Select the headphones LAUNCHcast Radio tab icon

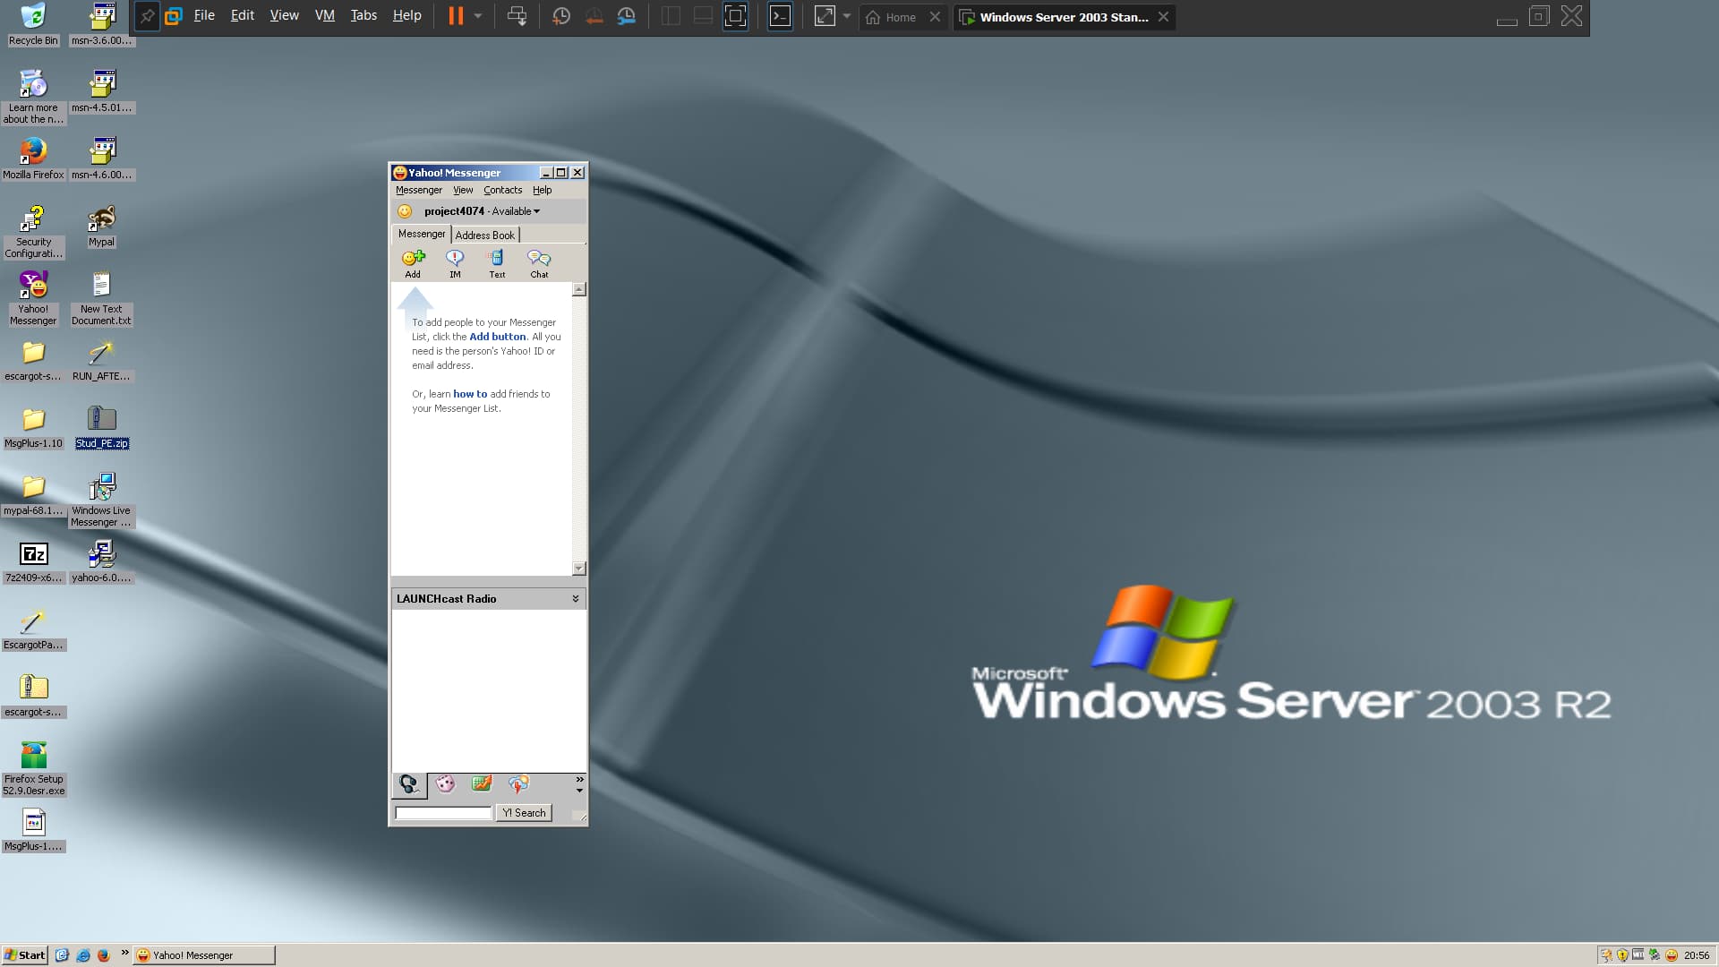409,784
